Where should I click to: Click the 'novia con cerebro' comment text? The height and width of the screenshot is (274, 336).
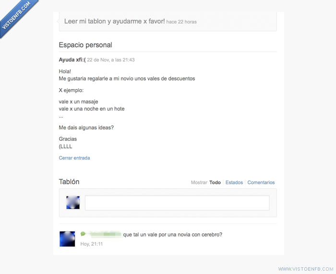[173, 234]
